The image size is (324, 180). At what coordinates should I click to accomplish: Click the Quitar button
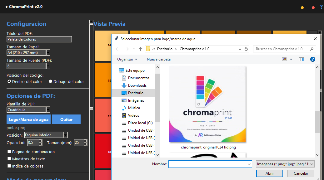pyautogui.click(x=66, y=119)
